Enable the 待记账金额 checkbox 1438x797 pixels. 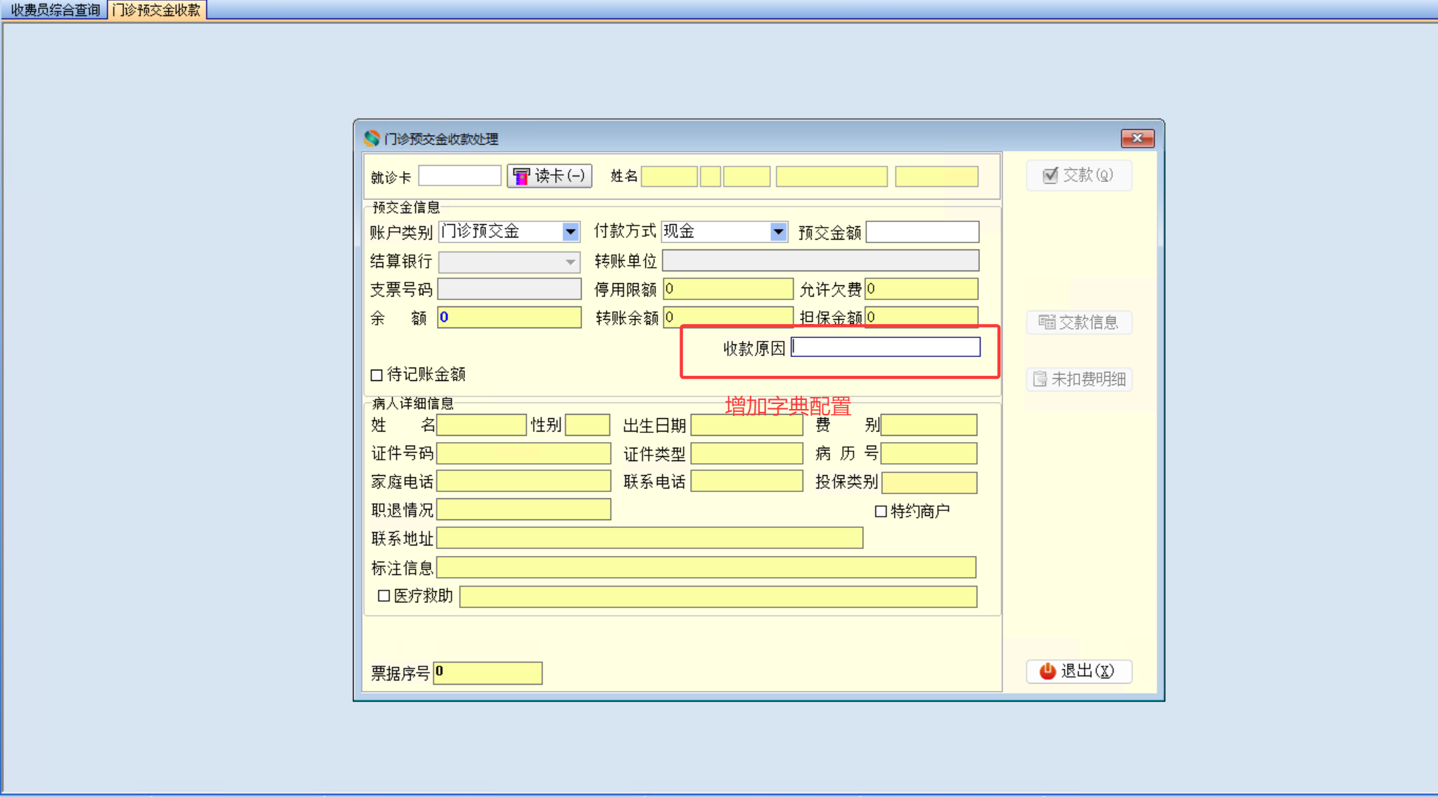coord(377,375)
